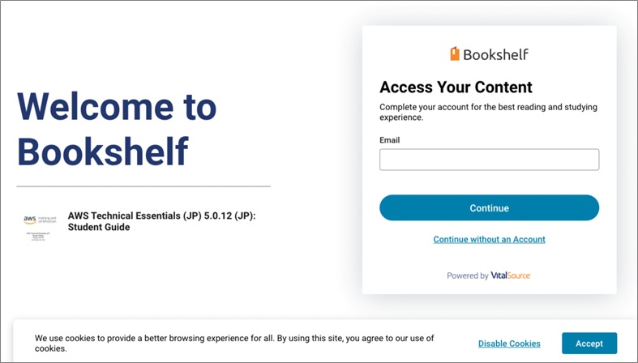Click the VitalSource logo
This screenshot has width=638, height=363.
pos(511,275)
